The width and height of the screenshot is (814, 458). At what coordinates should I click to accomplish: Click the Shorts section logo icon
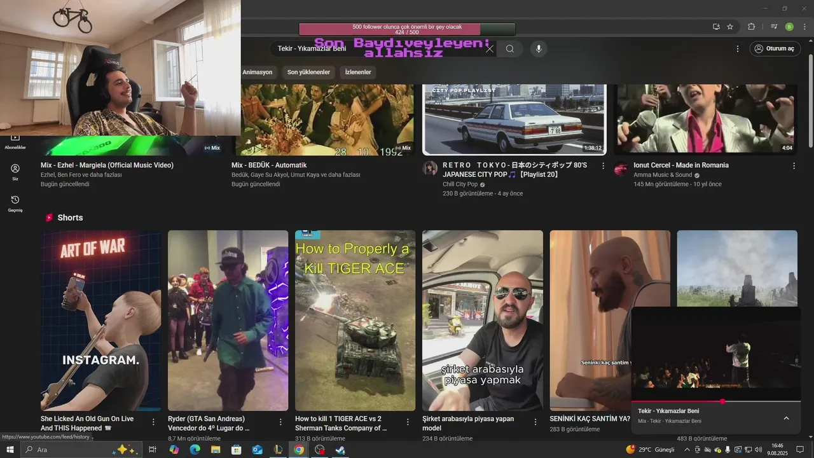click(49, 218)
